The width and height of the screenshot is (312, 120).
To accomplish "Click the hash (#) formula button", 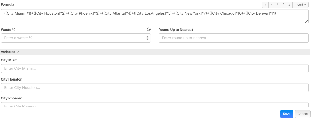I will coord(289,5).
